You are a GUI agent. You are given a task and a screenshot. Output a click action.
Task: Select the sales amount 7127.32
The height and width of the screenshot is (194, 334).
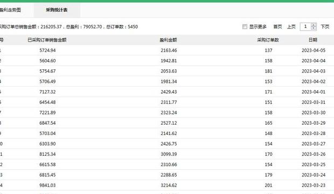click(47, 92)
